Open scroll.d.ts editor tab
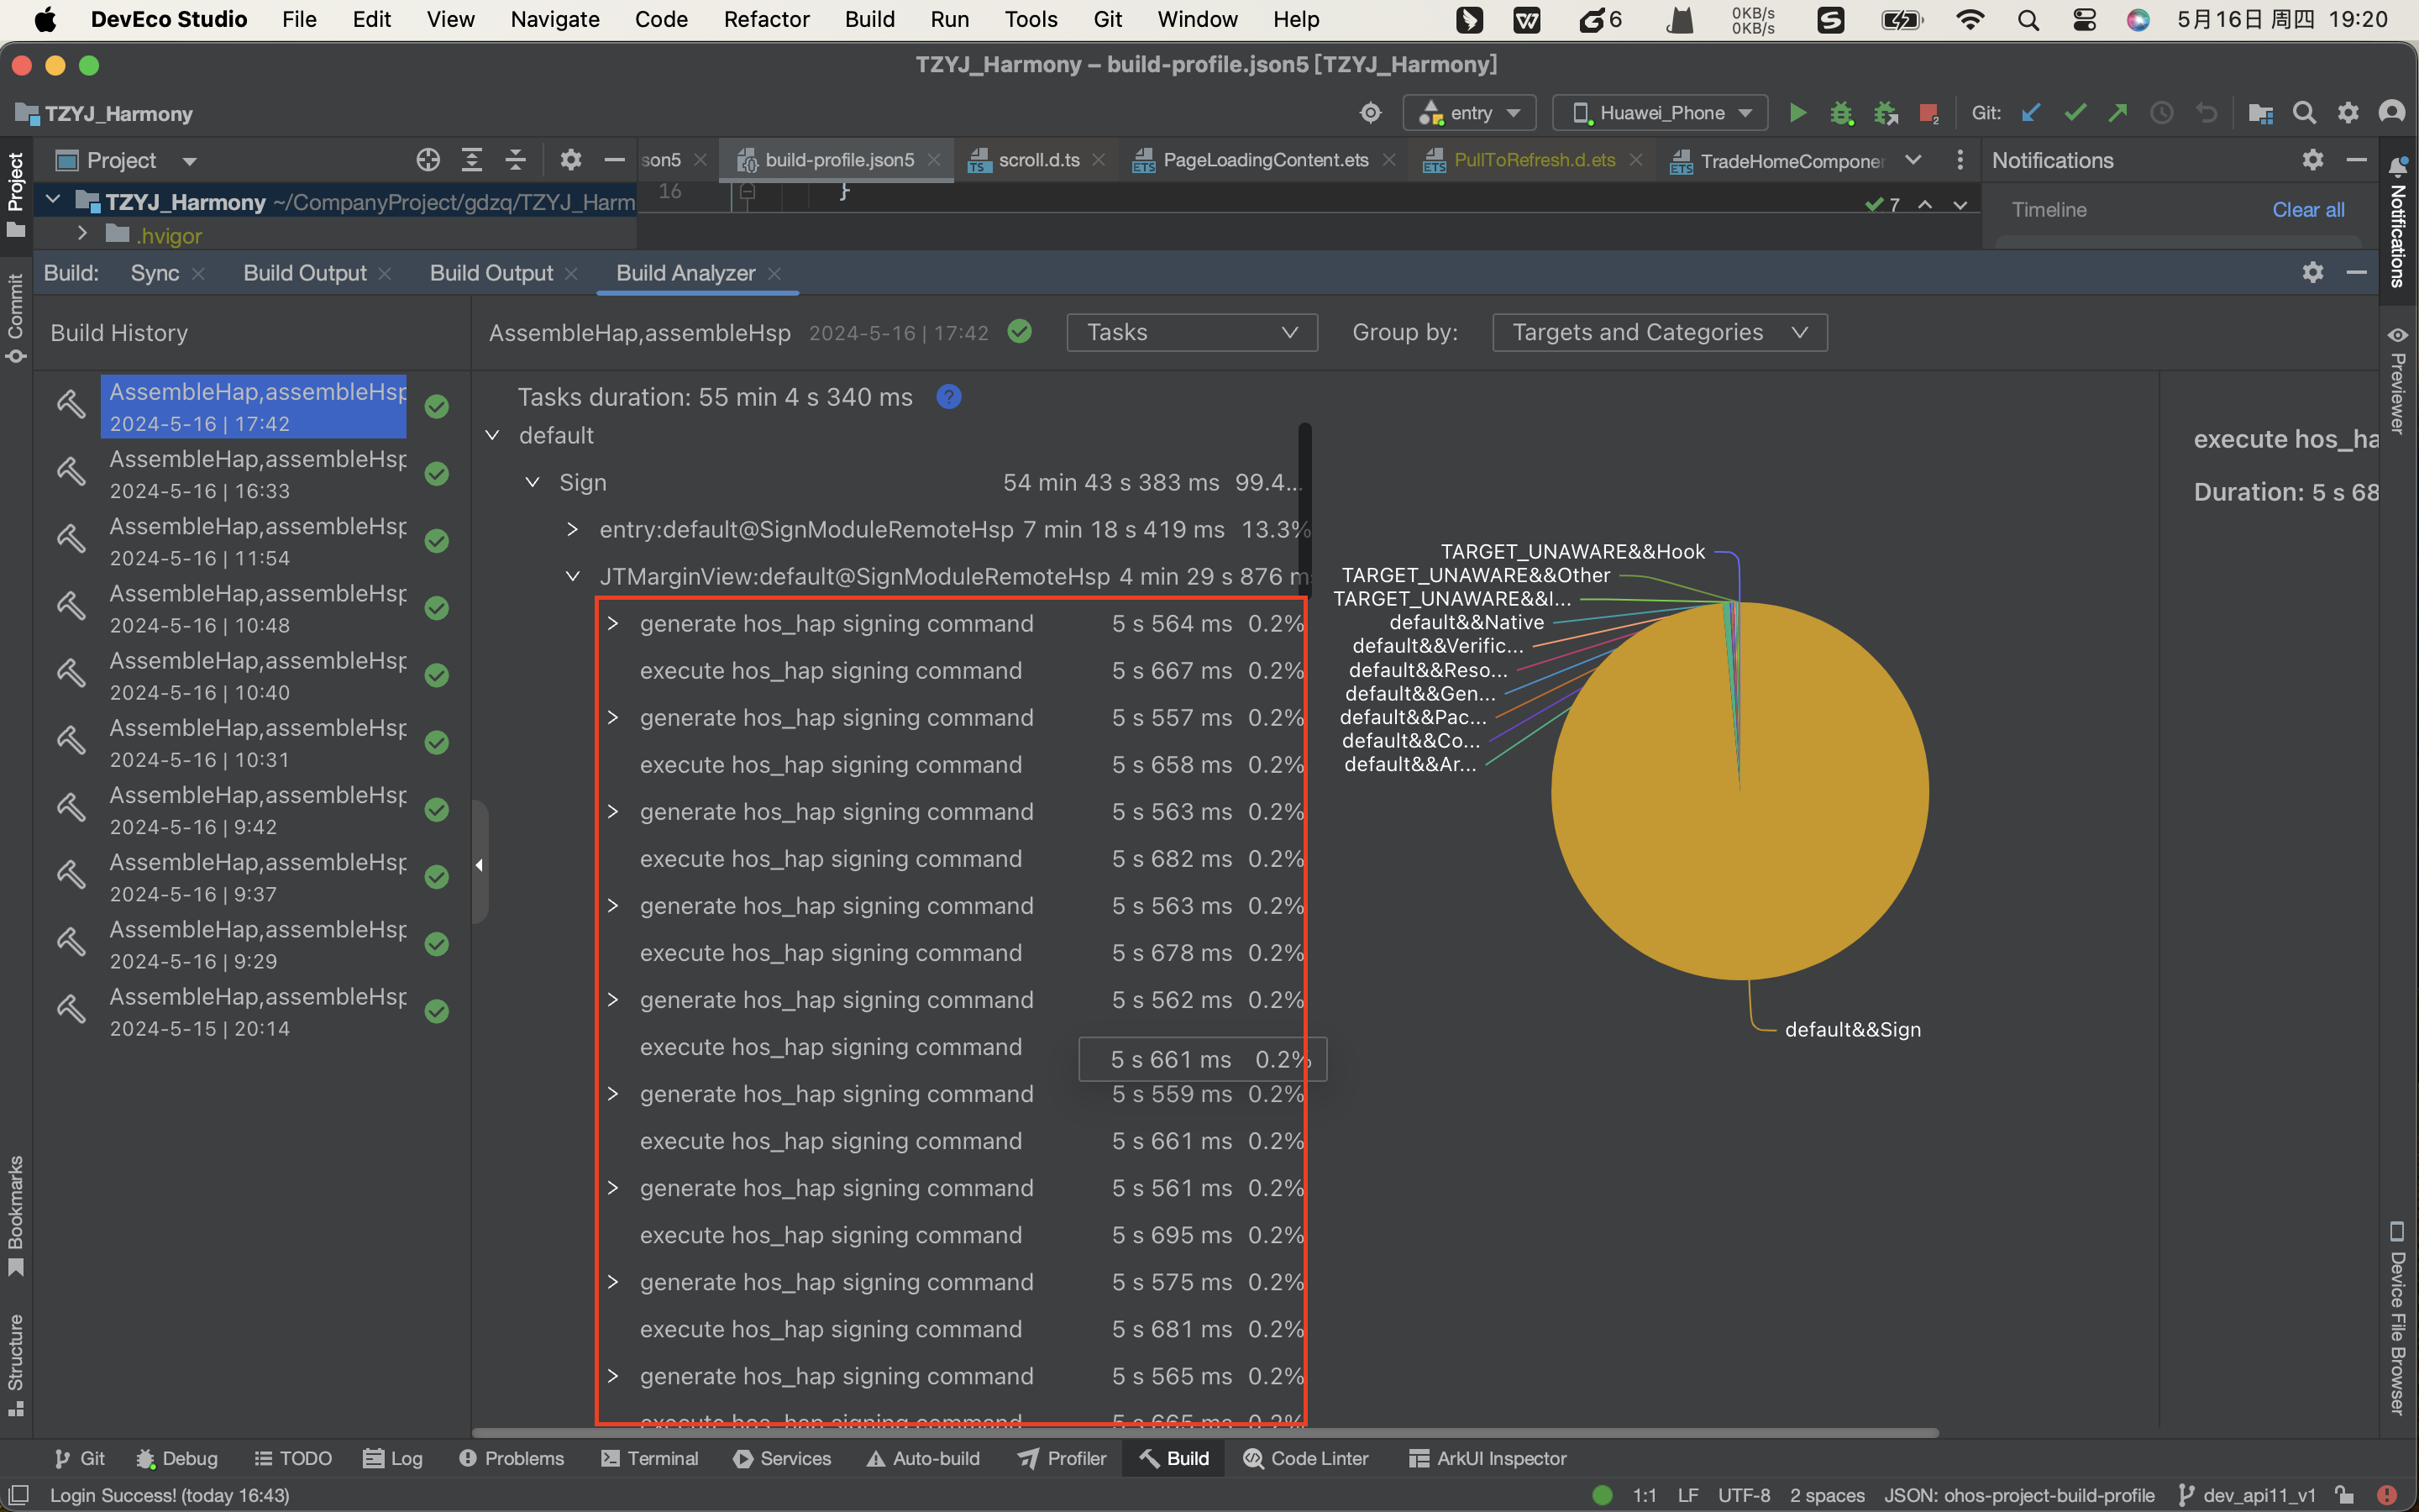The width and height of the screenshot is (2419, 1512). pos(1037,160)
